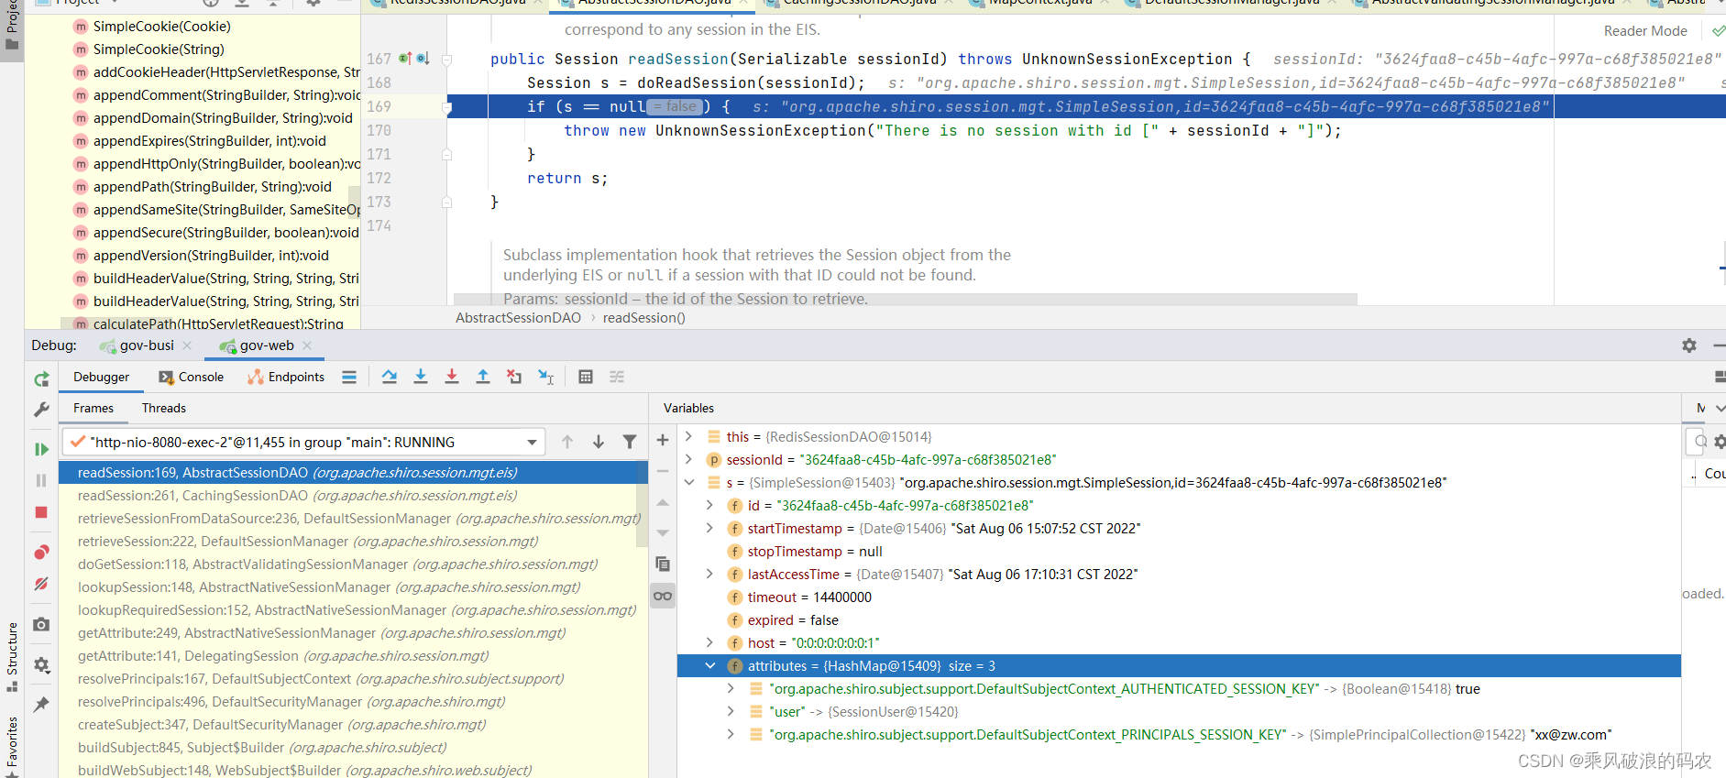Select the Frames tab
The height and width of the screenshot is (778, 1726).
[93, 408]
